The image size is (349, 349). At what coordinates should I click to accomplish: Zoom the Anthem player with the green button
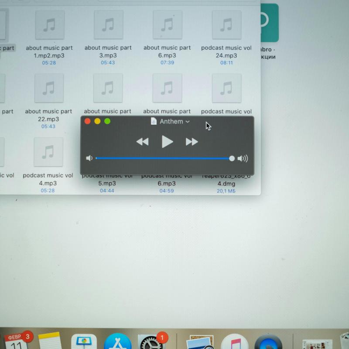[x=107, y=121]
